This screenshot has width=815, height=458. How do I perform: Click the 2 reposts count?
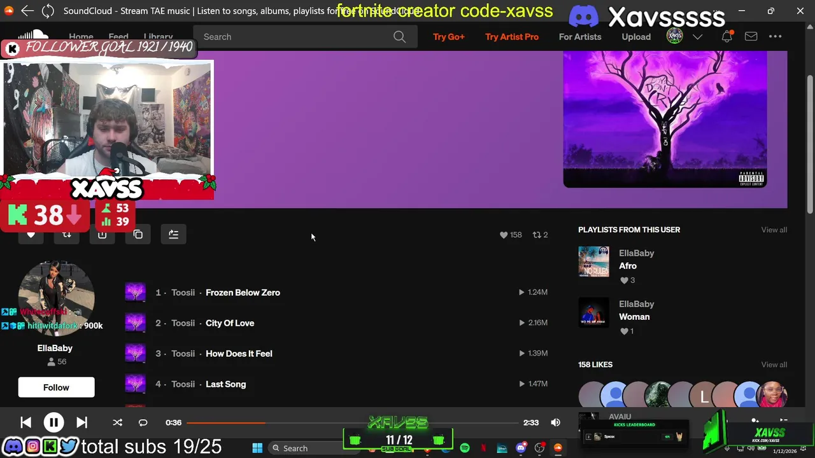(x=540, y=235)
